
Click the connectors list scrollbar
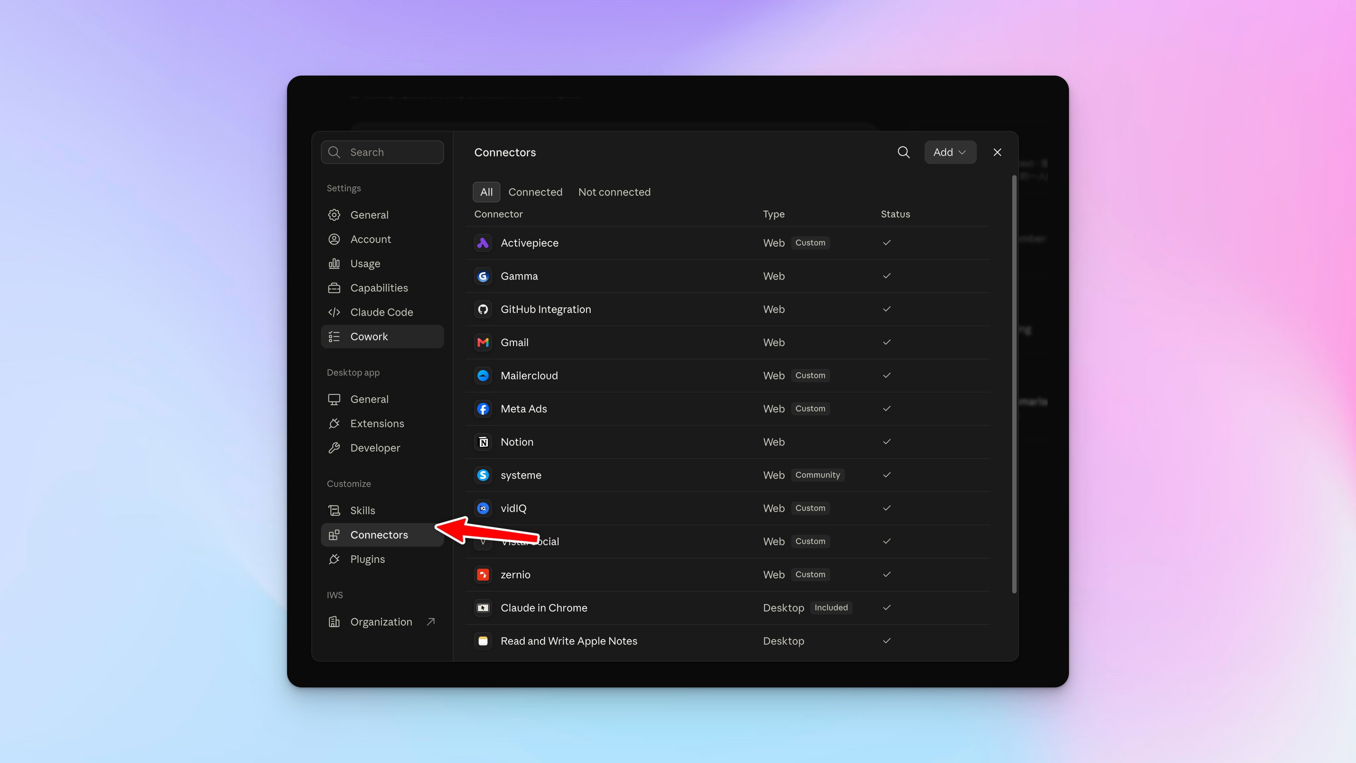1014,384
